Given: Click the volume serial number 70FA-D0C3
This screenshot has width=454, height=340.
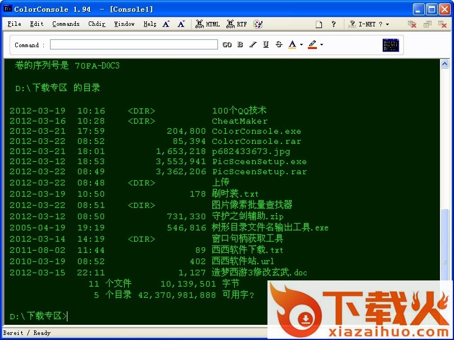Looking at the screenshot, I should [x=97, y=66].
